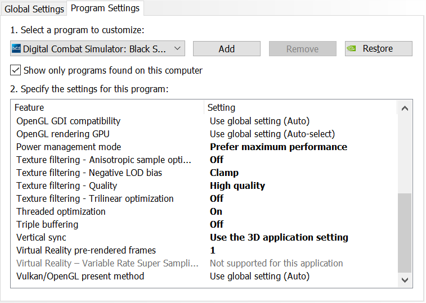
Task: Expand the program selection dropdown chevron
Action: pyautogui.click(x=177, y=48)
